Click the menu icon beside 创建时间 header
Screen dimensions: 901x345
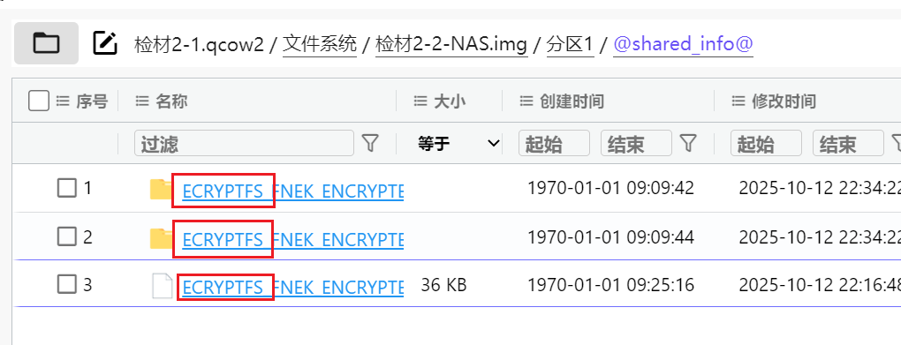point(526,101)
